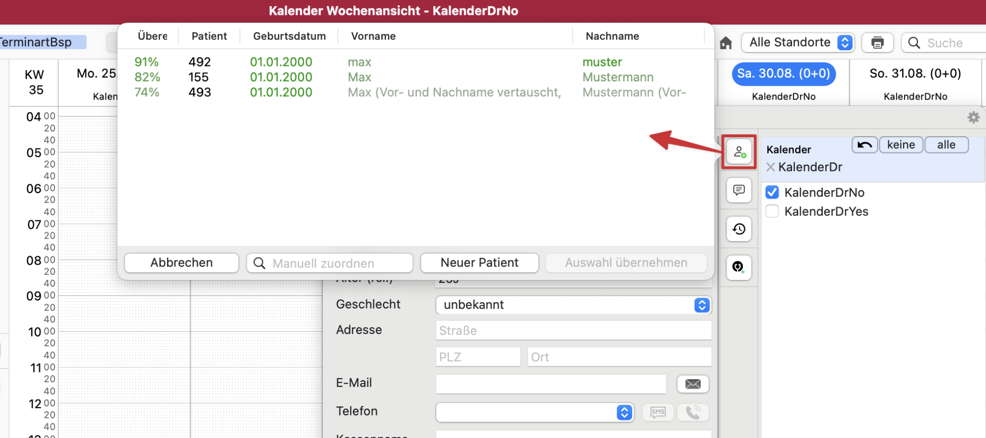Open the Geschlecht dropdown
This screenshot has height=438, width=986.
point(573,305)
